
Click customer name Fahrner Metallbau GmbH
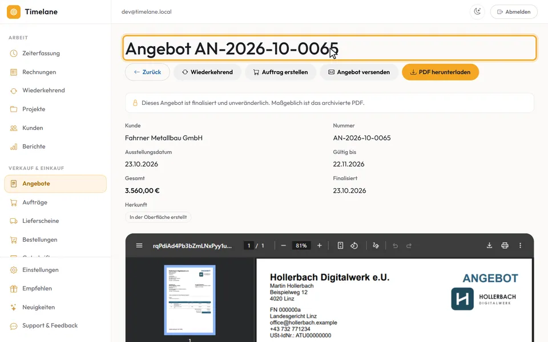coord(164,138)
